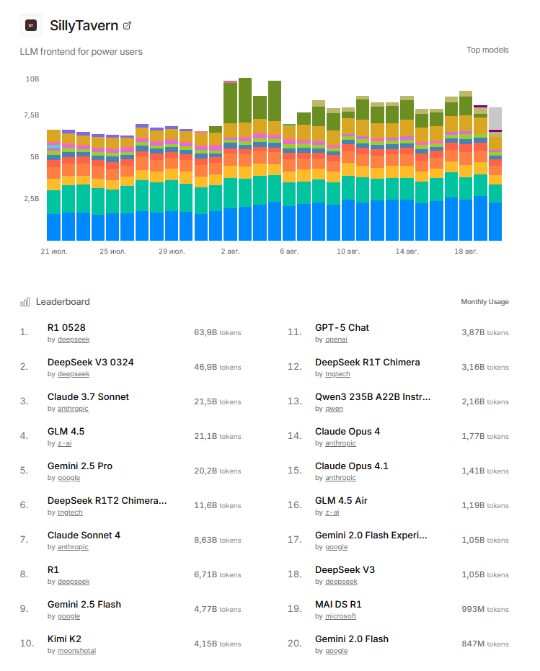Open Qwen3 235B A22B Instruct model entry
This screenshot has width=540, height=671.
[x=373, y=397]
